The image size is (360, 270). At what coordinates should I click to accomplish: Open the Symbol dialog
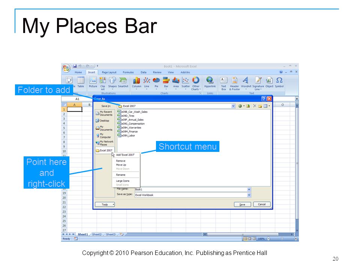[279, 82]
